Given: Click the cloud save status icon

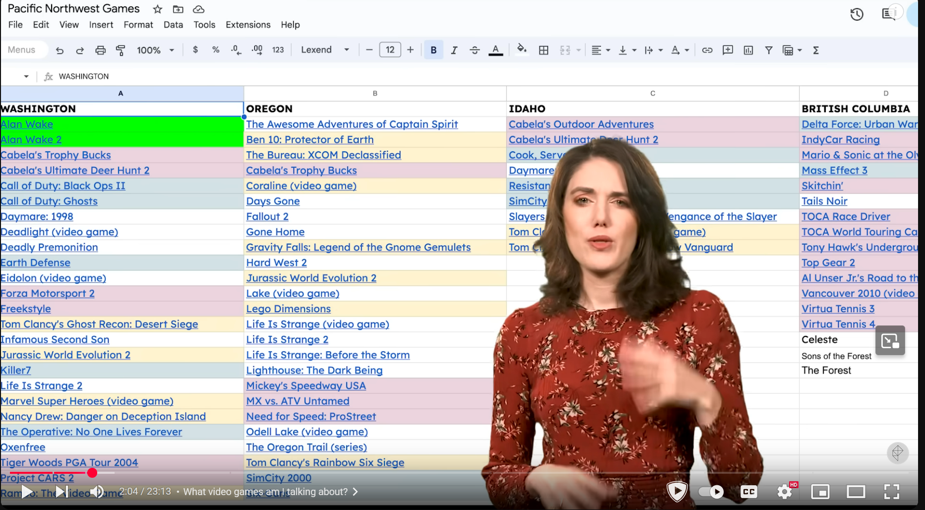Looking at the screenshot, I should tap(198, 9).
